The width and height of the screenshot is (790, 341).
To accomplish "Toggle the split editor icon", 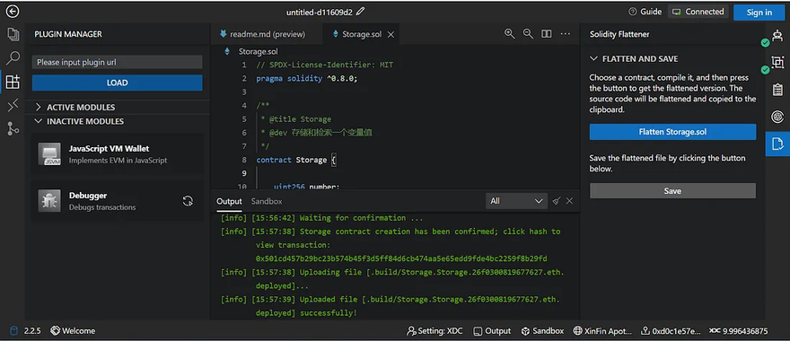I will click(x=546, y=34).
